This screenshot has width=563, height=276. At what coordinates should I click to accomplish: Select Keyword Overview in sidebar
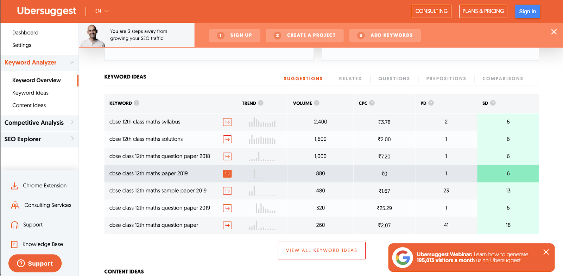(x=37, y=81)
